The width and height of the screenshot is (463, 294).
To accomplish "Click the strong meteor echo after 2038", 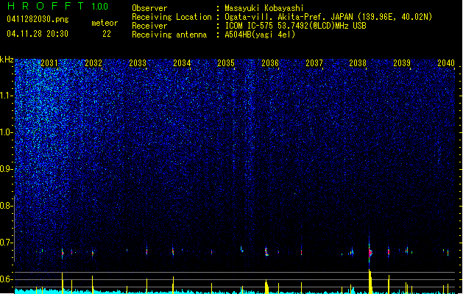I will [370, 252].
